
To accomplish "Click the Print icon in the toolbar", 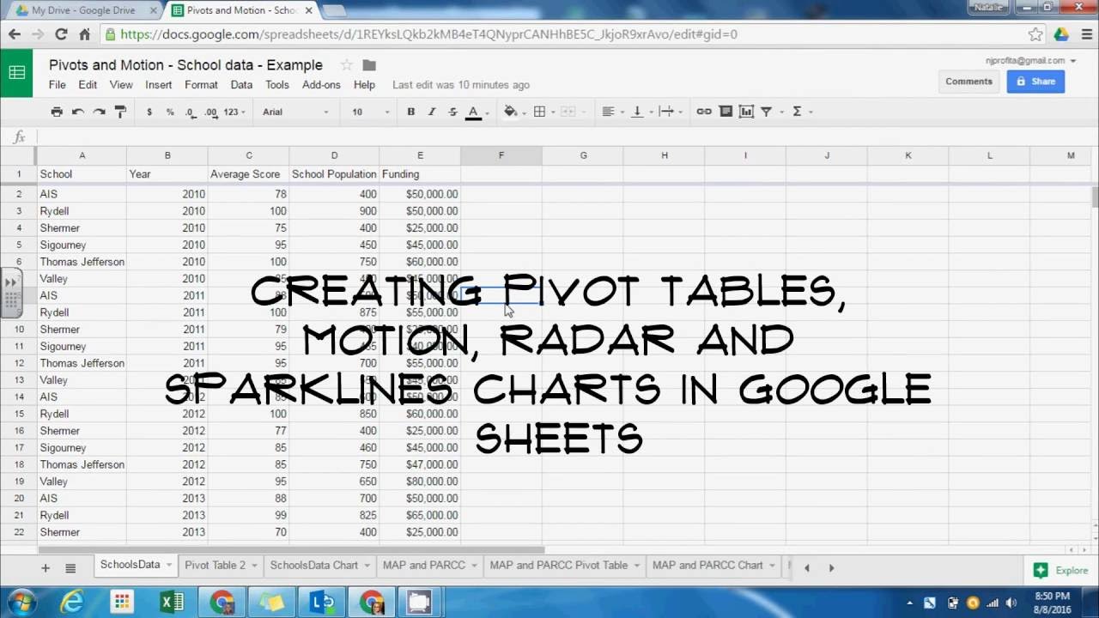I will click(57, 112).
